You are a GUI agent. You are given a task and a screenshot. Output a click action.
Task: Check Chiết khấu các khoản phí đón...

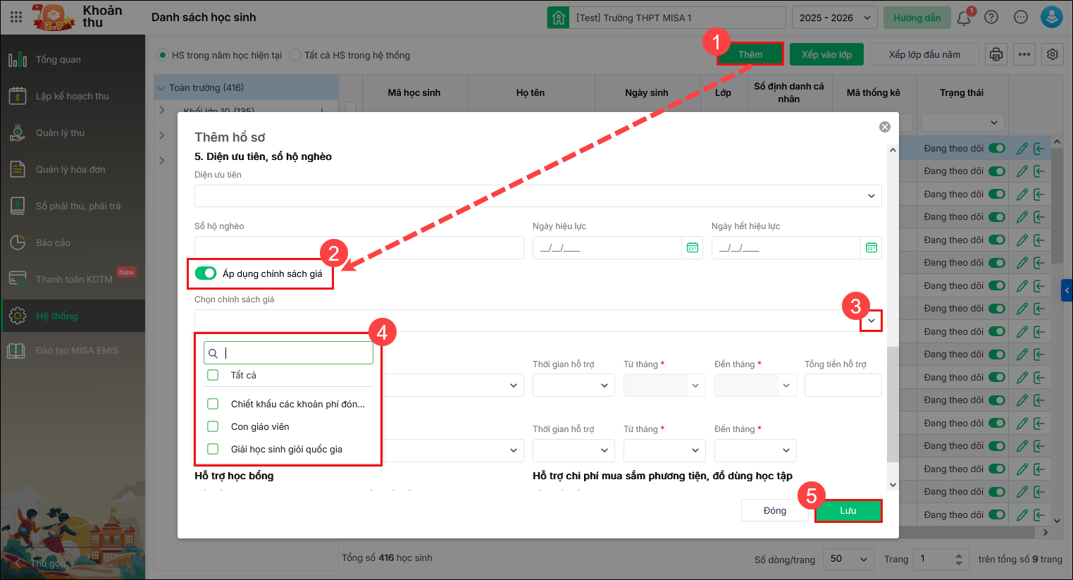click(213, 404)
